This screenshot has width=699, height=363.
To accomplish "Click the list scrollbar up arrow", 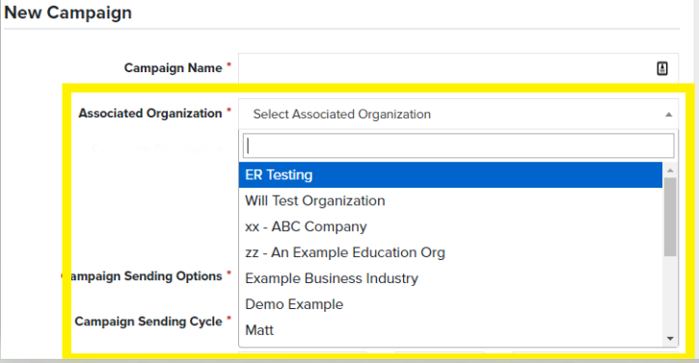I will point(670,170).
